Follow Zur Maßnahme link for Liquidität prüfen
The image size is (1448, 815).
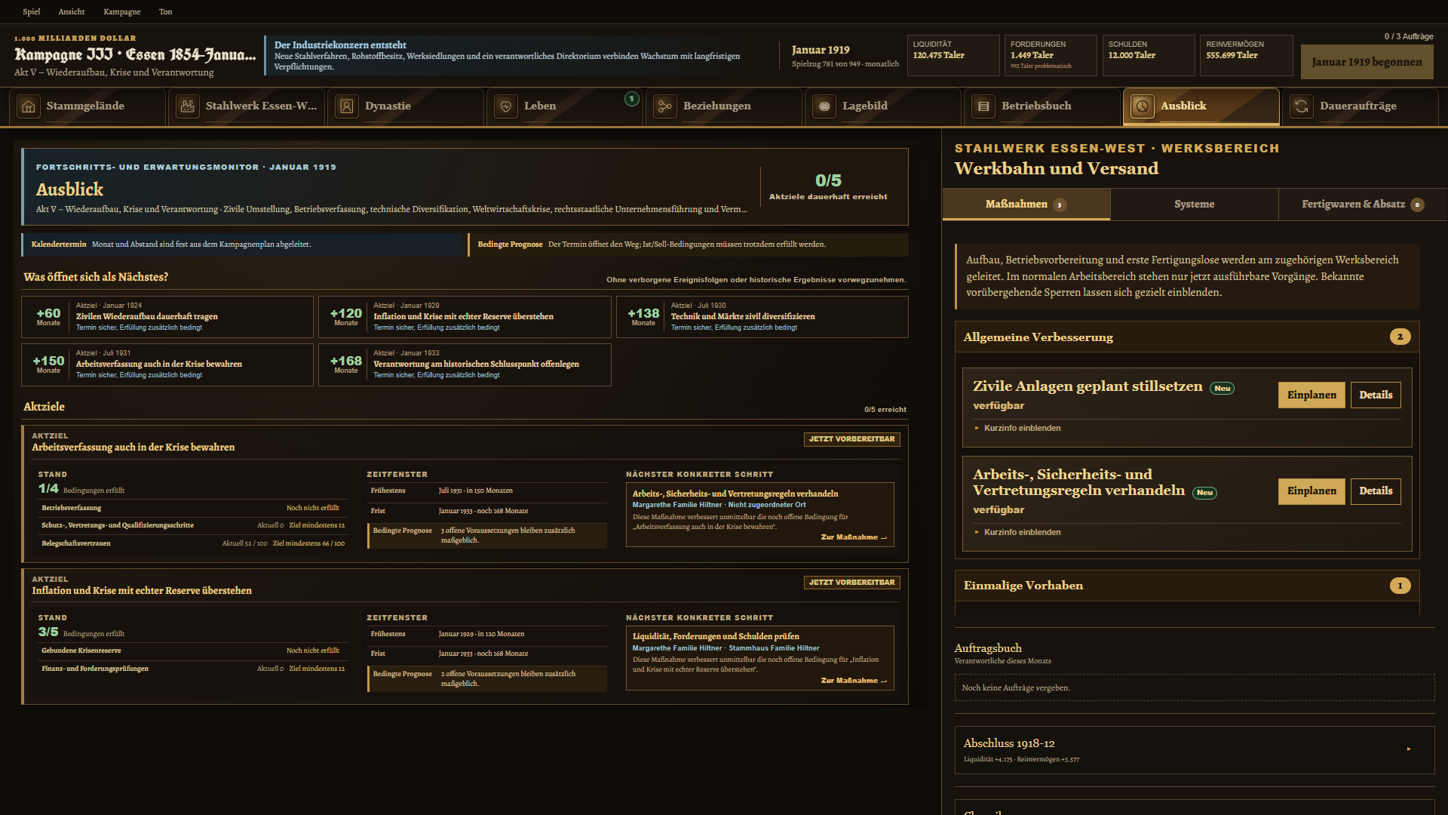click(x=854, y=681)
